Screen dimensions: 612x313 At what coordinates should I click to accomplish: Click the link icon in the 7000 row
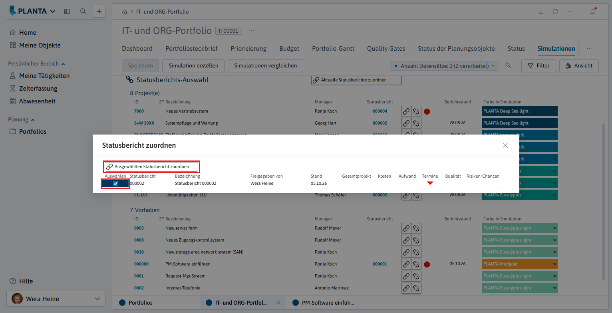coord(406,111)
